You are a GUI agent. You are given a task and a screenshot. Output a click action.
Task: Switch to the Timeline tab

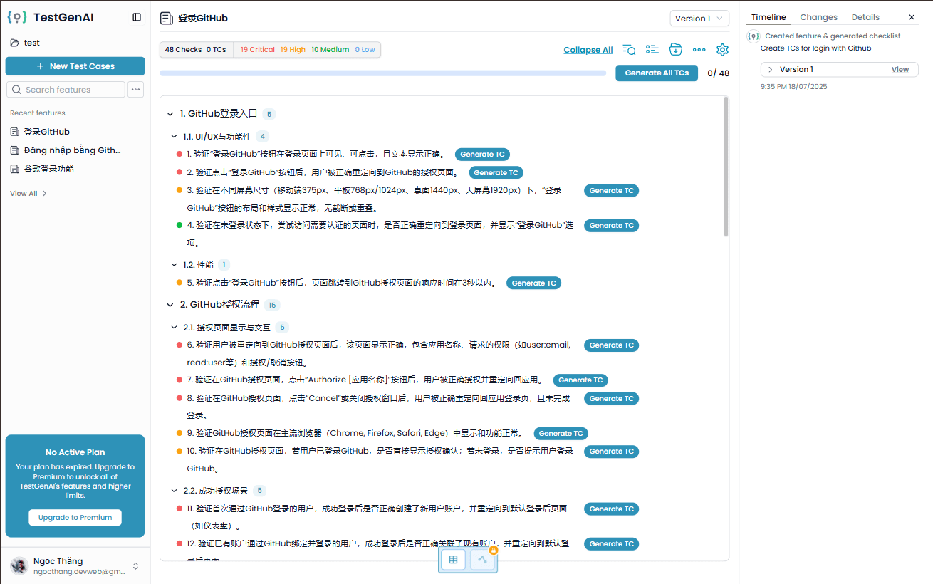click(x=768, y=17)
